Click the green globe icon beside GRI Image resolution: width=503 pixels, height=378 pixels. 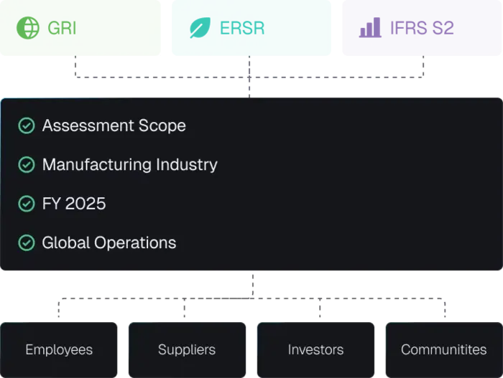coord(28,28)
